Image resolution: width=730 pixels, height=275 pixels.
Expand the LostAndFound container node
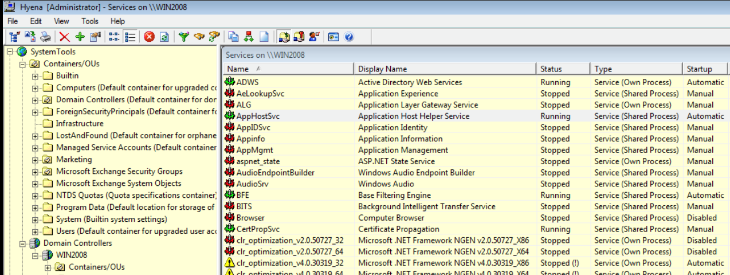tap(35, 136)
